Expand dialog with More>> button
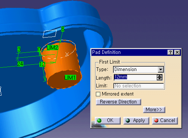 point(154,110)
